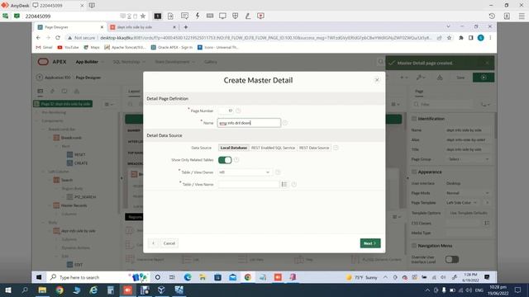
Task: Select the Breadcrumb node in tree
Action: 71,138
